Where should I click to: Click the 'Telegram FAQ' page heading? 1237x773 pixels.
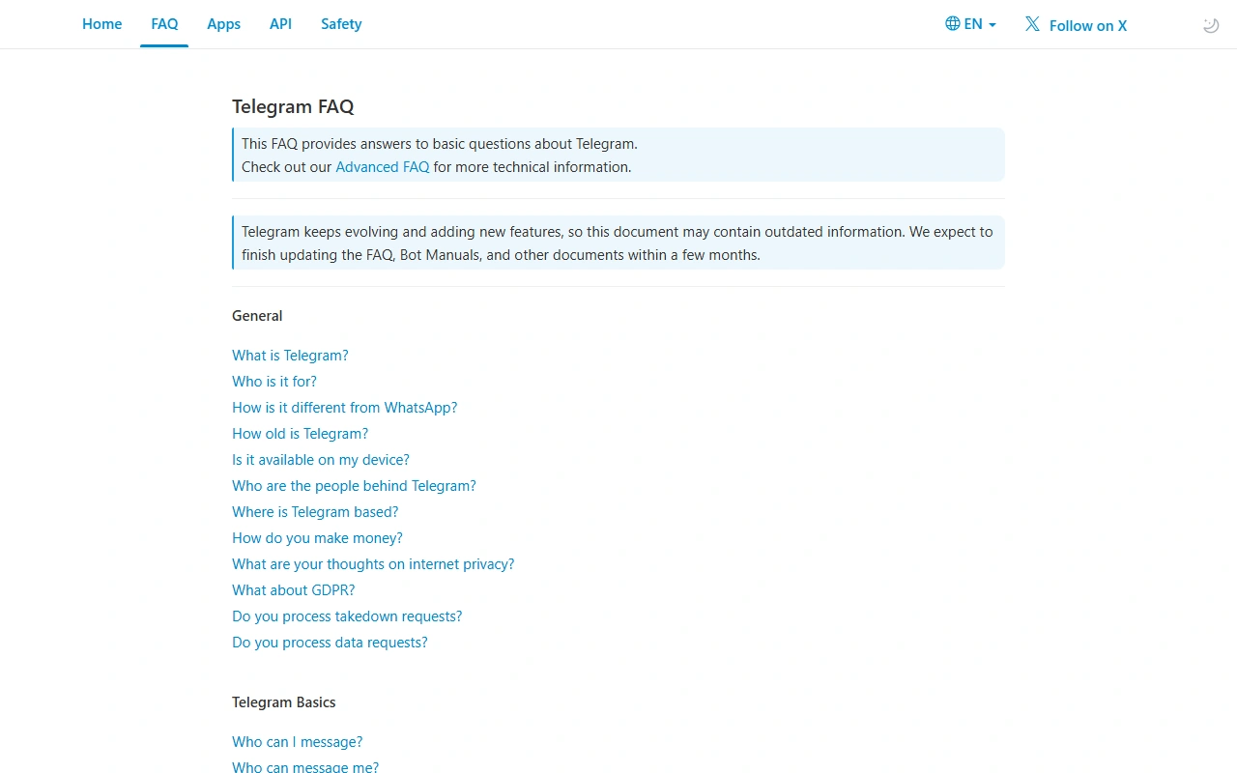click(x=293, y=106)
